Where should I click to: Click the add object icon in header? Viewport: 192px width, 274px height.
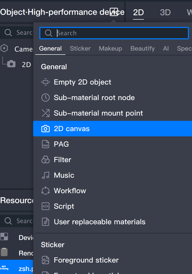pos(114,12)
